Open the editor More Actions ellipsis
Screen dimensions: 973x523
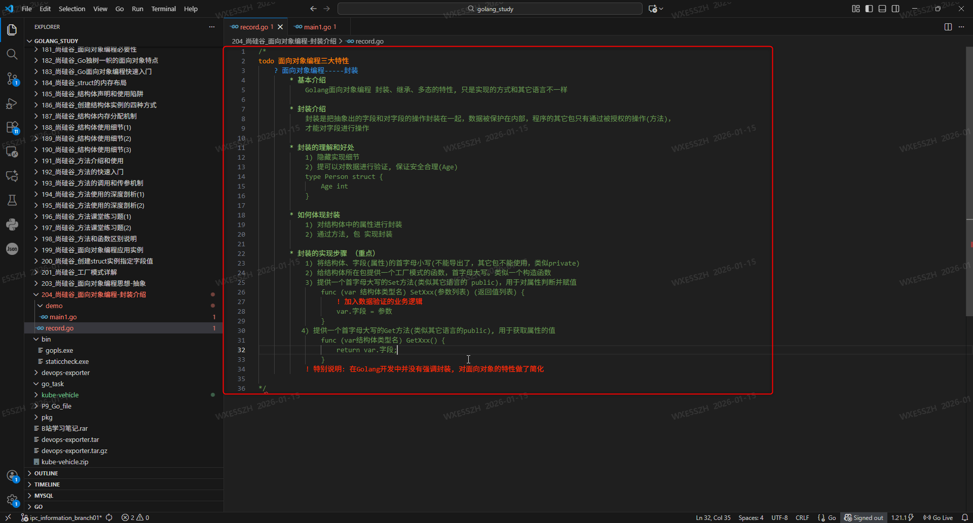click(961, 27)
